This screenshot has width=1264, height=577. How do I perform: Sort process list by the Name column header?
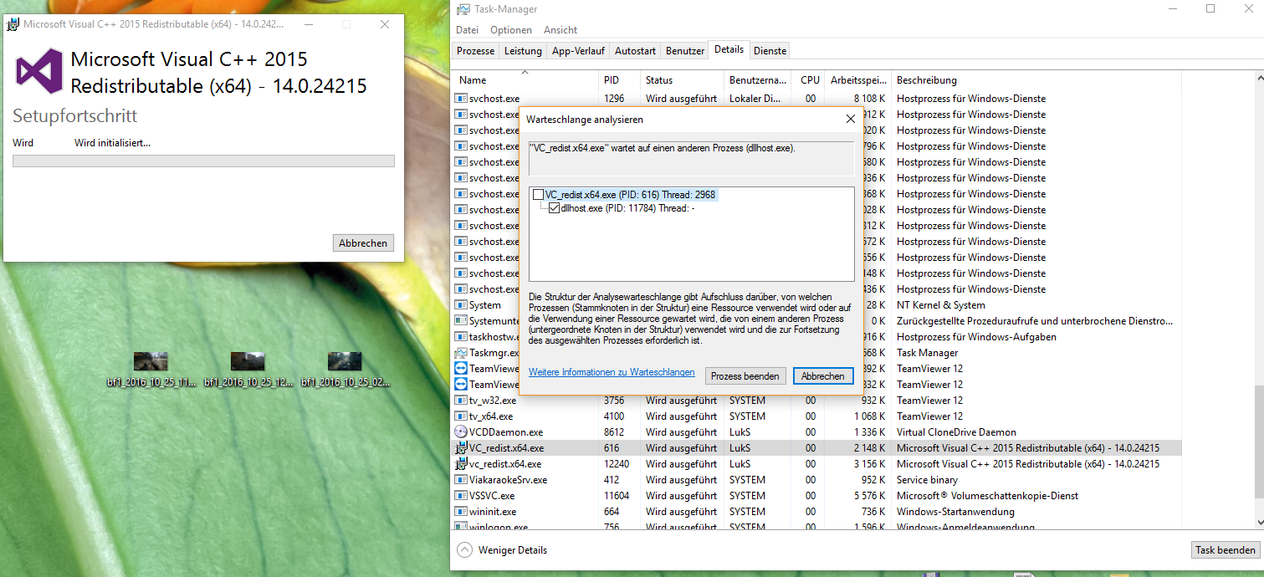tap(526, 80)
